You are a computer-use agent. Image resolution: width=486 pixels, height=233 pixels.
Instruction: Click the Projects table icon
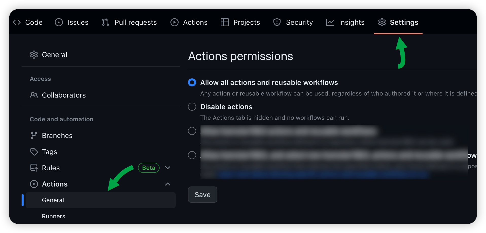[225, 22]
